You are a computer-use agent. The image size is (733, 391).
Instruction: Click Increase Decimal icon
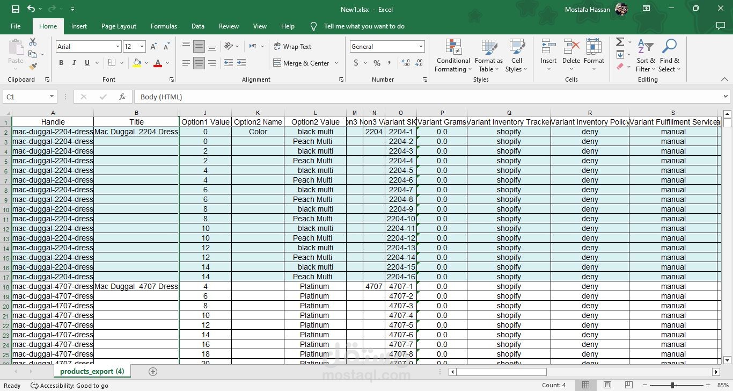[406, 63]
